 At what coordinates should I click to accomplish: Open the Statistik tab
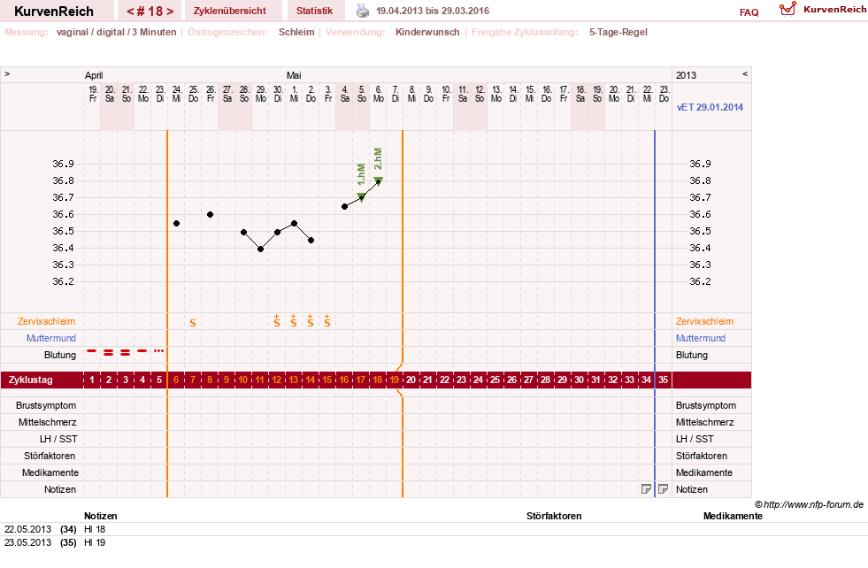click(x=314, y=11)
